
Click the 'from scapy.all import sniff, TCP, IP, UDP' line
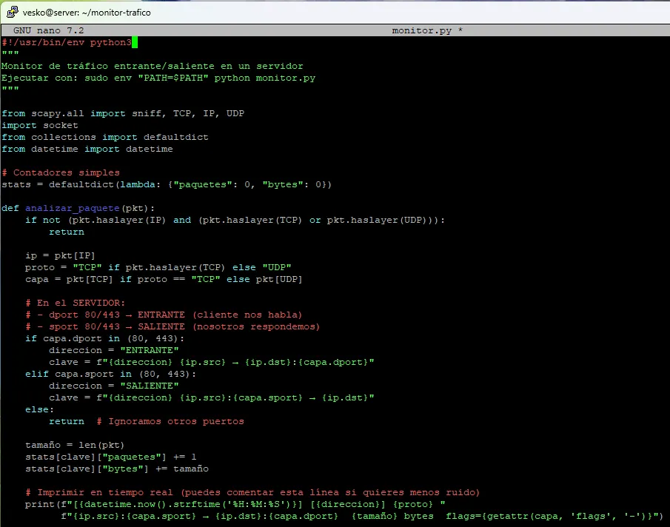coord(123,113)
